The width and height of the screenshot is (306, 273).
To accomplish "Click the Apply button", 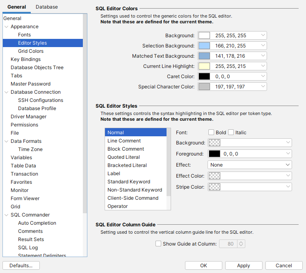I will (243, 266).
